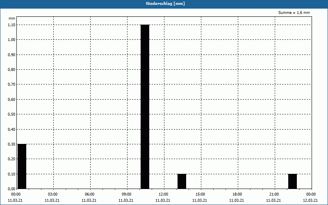Screen dimensions: 328x205
Task: Click the 0,80 y-axis label
Action: 11,70
